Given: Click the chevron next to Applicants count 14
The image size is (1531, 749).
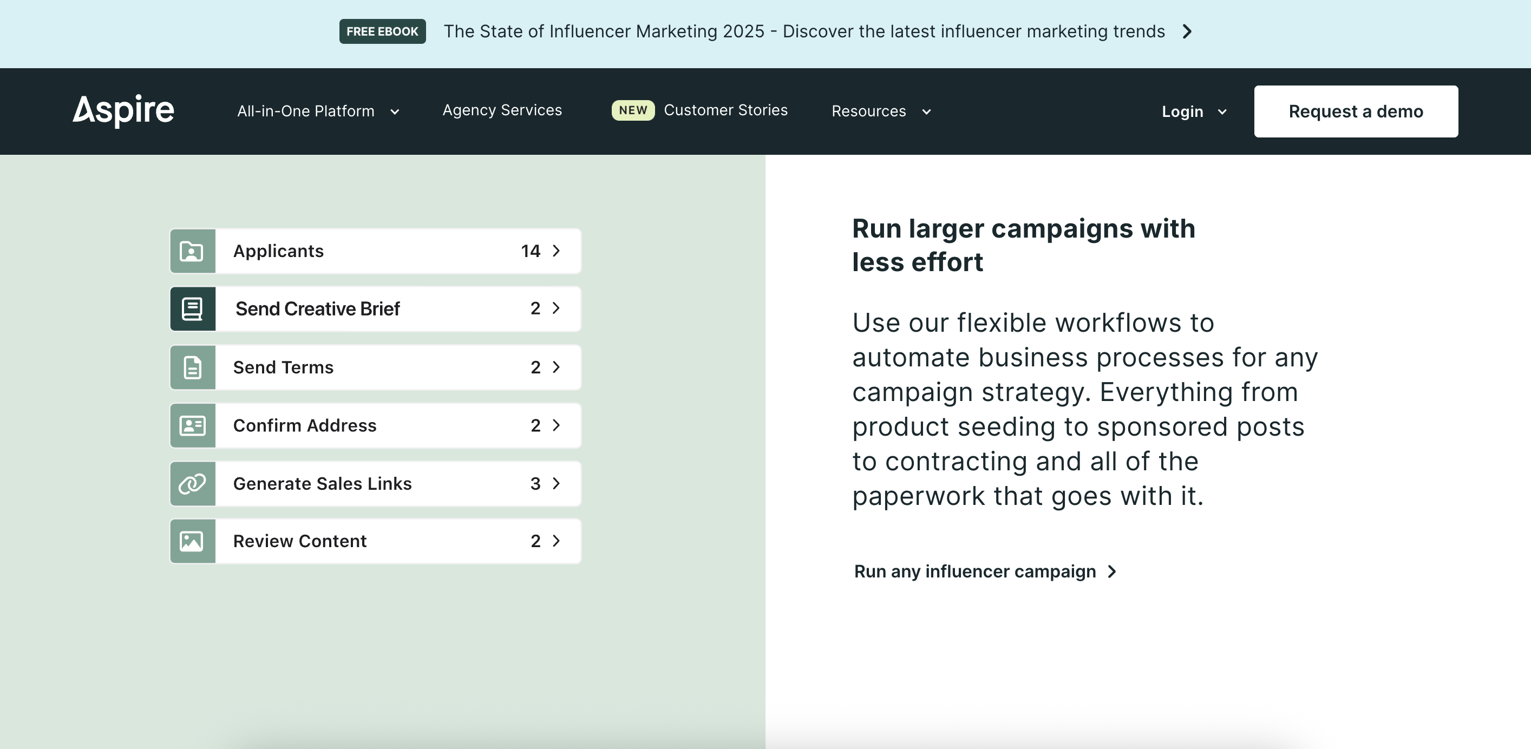Looking at the screenshot, I should pos(557,251).
